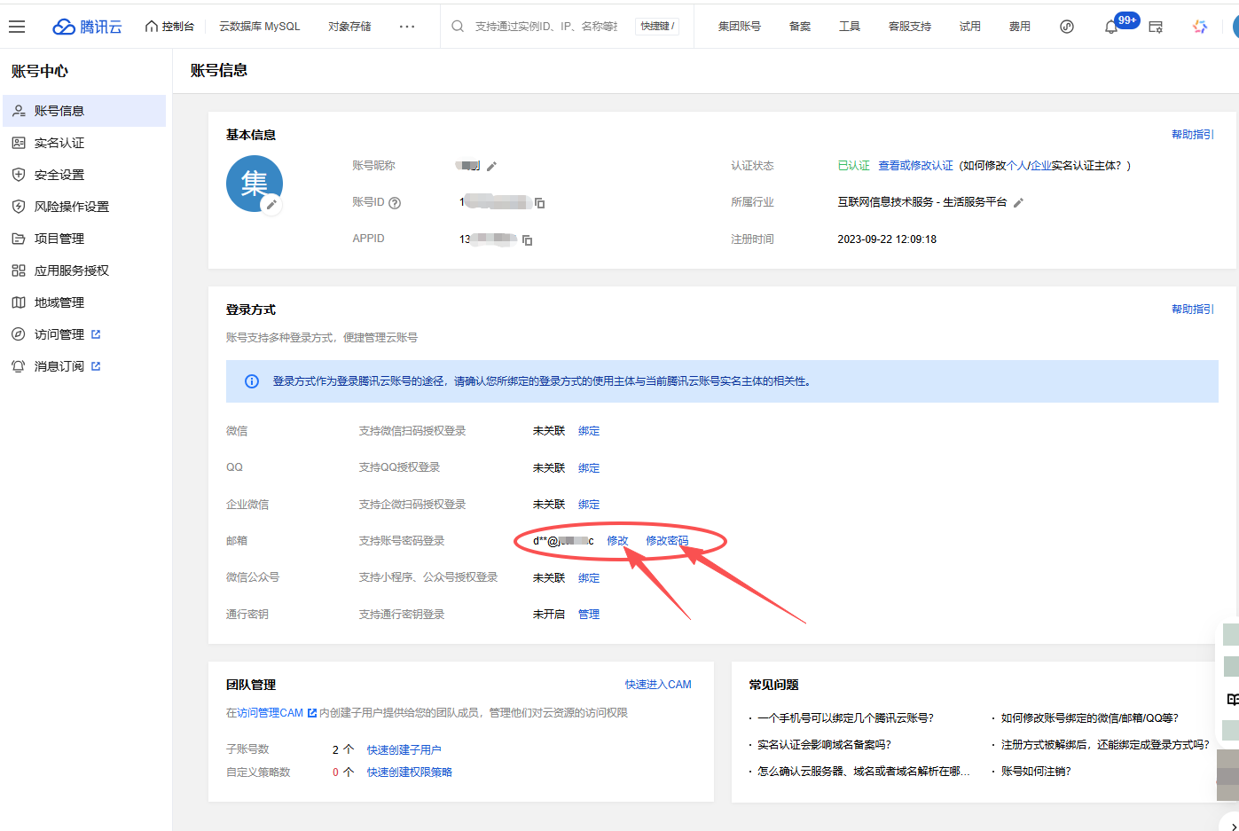Expand the more products ellipsis menu
The height and width of the screenshot is (831, 1239).
pyautogui.click(x=407, y=27)
